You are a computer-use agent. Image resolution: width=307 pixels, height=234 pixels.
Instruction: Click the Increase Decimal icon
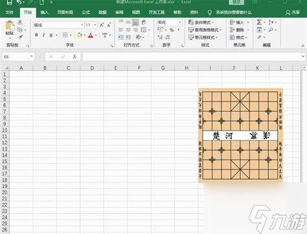pos(160,37)
